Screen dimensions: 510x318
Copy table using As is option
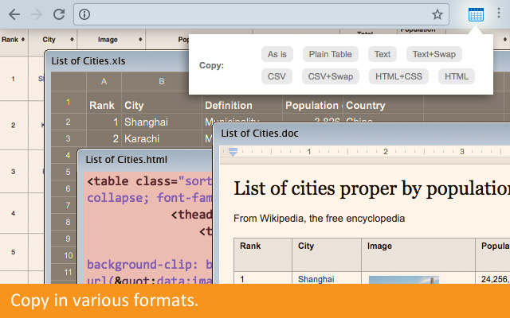pyautogui.click(x=277, y=54)
